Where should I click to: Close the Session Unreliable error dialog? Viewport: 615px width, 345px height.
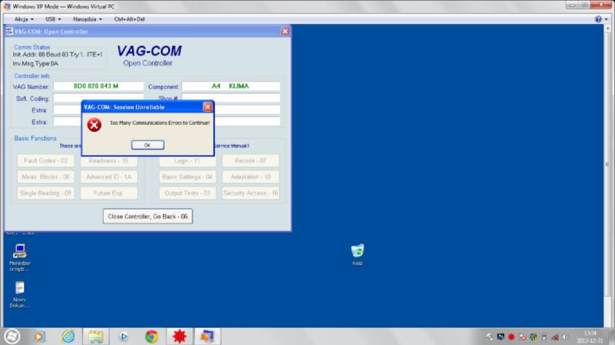click(x=207, y=107)
